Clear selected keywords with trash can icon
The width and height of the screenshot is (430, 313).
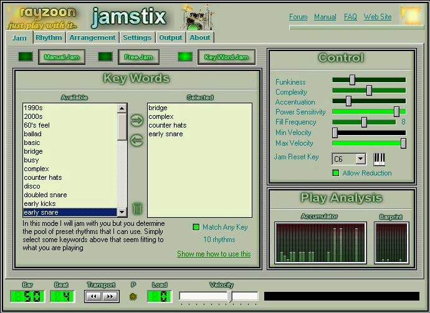pos(137,208)
